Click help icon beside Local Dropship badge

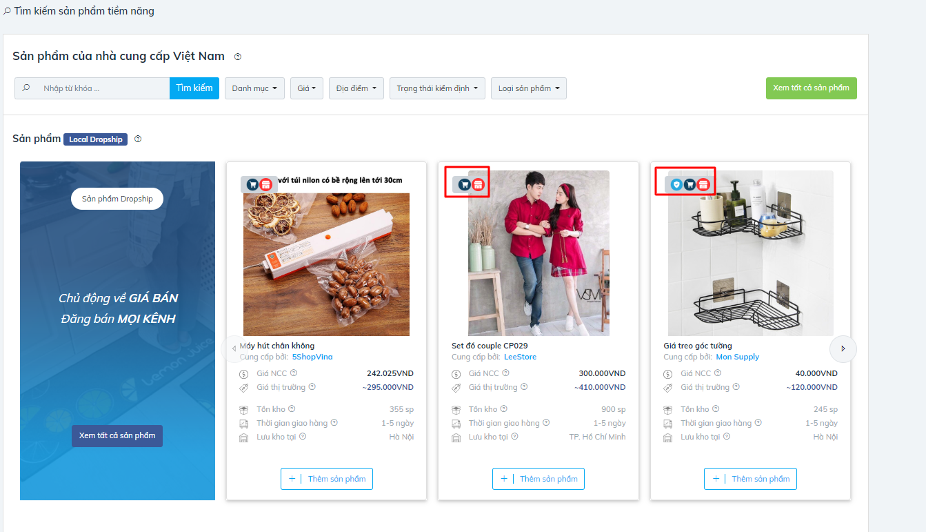(x=138, y=139)
